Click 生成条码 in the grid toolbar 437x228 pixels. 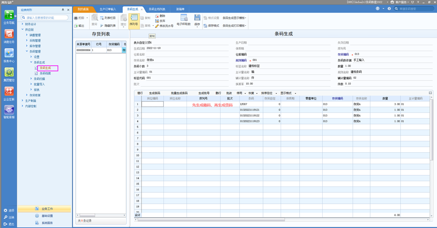point(154,93)
